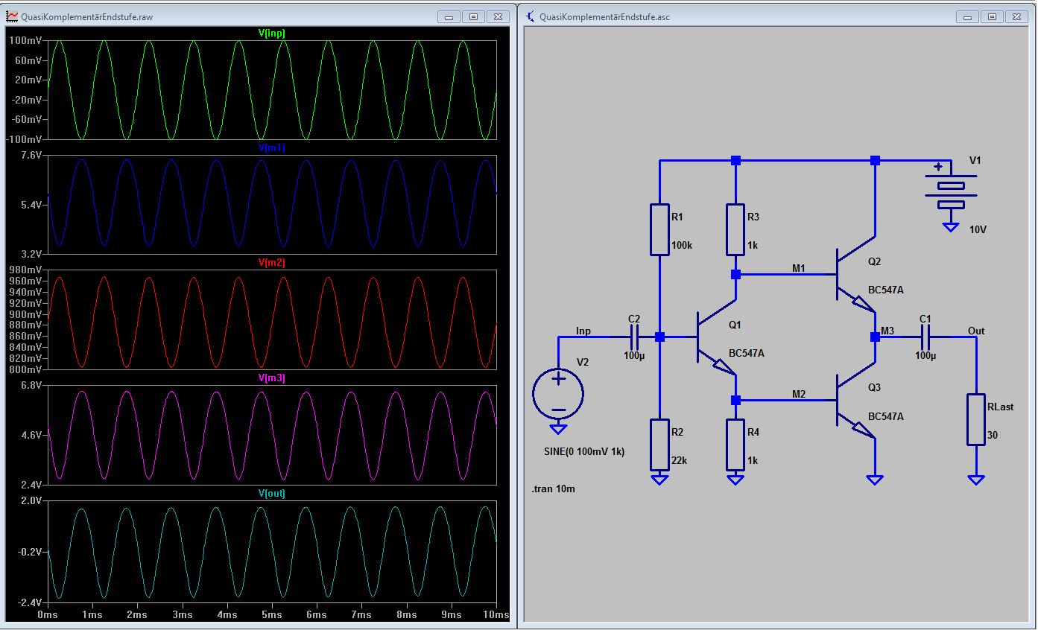This screenshot has height=630, width=1038.
Task: Click the ground symbol under Q3 emitter
Action: pos(875,480)
